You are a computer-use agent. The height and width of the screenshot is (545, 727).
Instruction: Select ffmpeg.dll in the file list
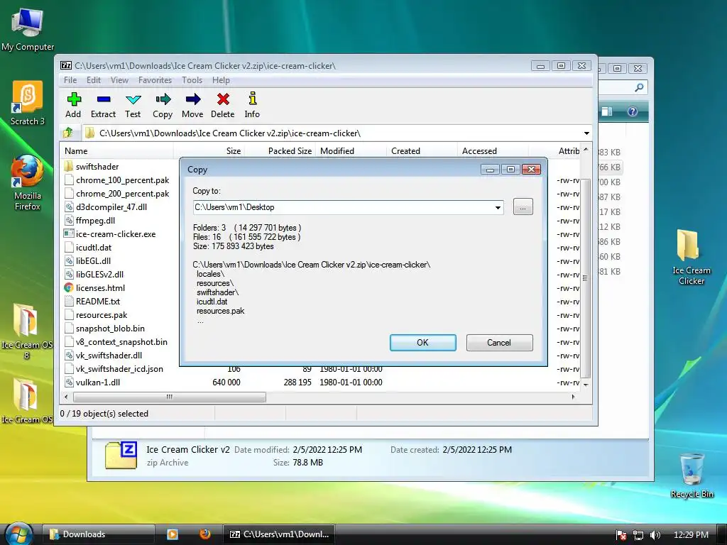(90, 221)
